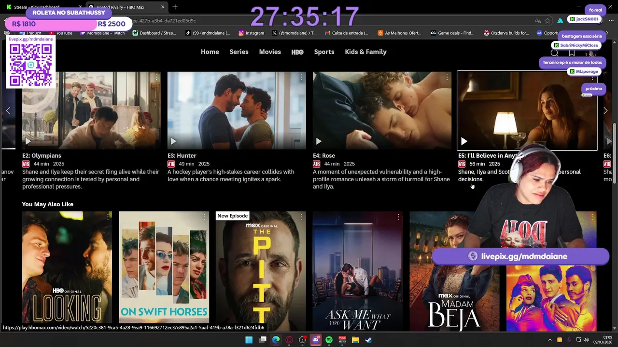Open the Game deals bookmark

pos(453,33)
